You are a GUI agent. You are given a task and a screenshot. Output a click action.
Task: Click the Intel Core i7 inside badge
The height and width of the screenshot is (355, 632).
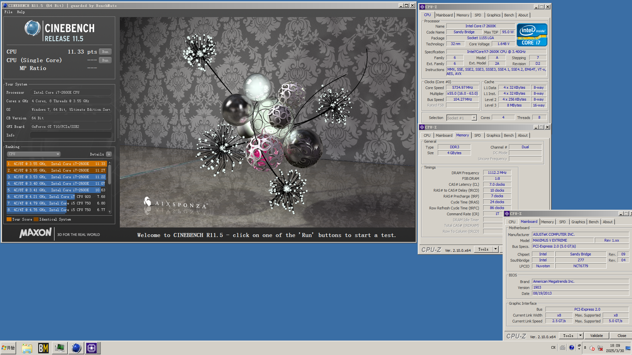[x=532, y=35]
